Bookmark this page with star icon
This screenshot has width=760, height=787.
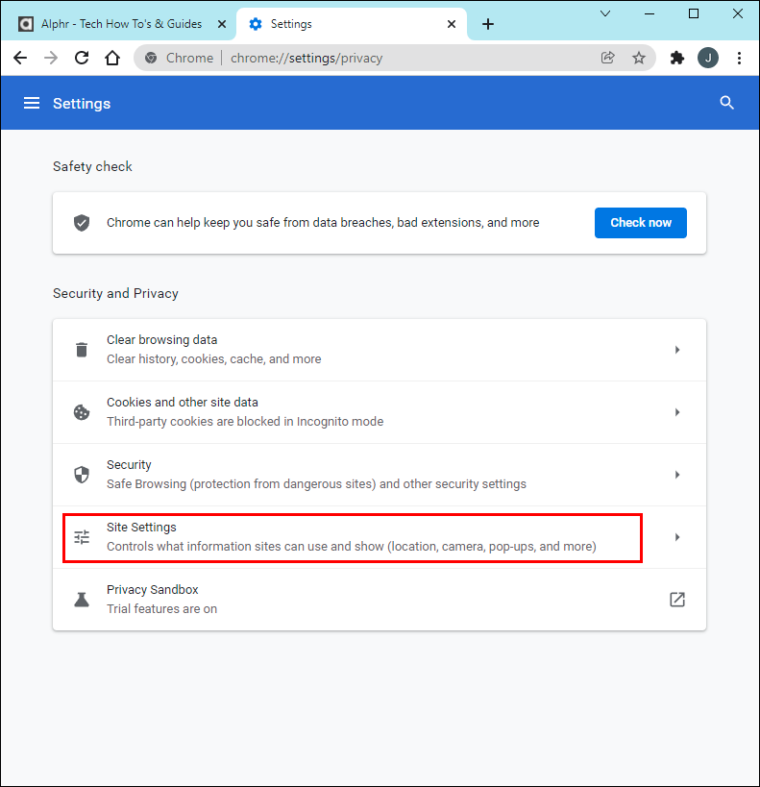pyautogui.click(x=639, y=58)
